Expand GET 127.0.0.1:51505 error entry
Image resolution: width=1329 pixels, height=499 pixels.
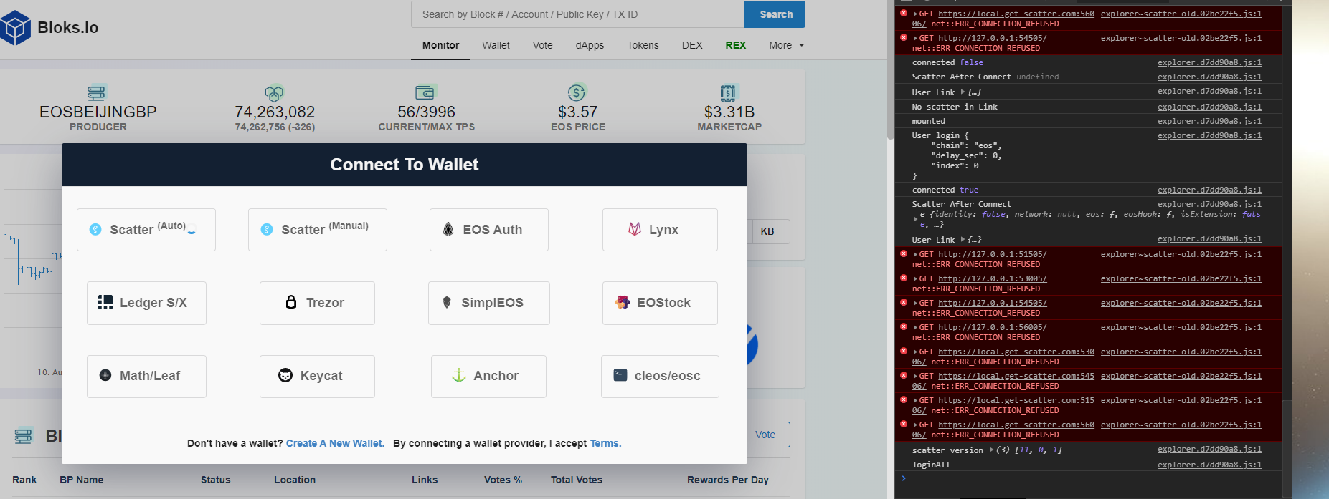(x=915, y=254)
